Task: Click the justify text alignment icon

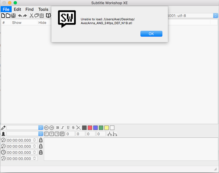Action: pos(62,134)
